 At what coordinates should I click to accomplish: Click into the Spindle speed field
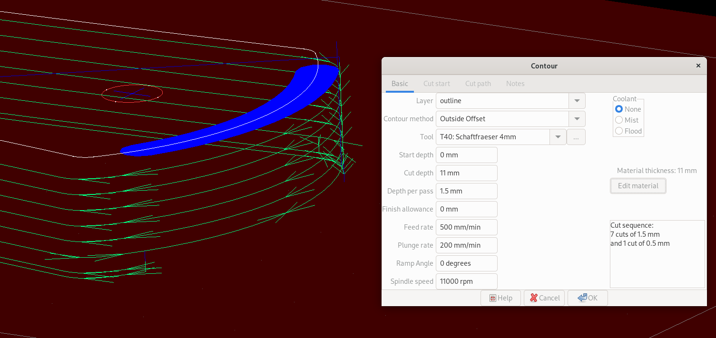pos(466,281)
